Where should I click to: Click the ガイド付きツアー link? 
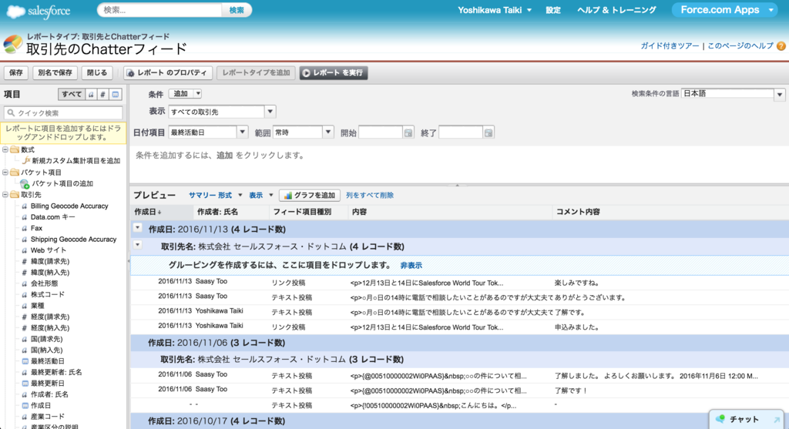coord(670,45)
